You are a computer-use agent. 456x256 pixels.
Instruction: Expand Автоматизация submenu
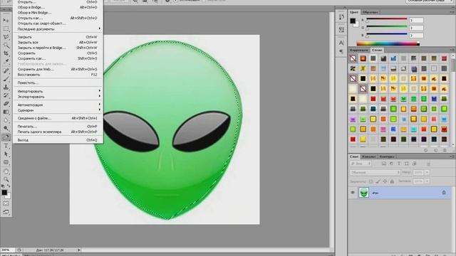coord(58,105)
